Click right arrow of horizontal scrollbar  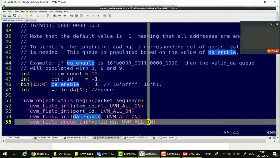(274, 141)
